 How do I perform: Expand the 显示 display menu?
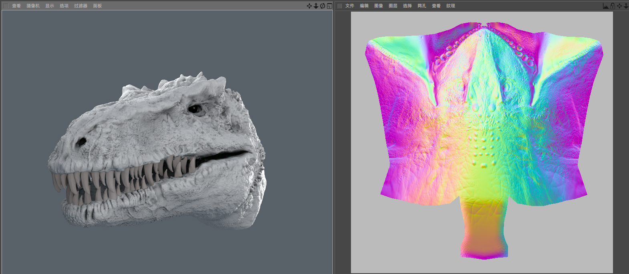50,6
